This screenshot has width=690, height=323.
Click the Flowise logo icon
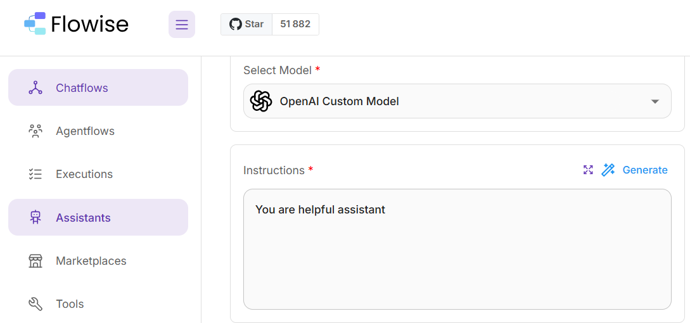(35, 23)
